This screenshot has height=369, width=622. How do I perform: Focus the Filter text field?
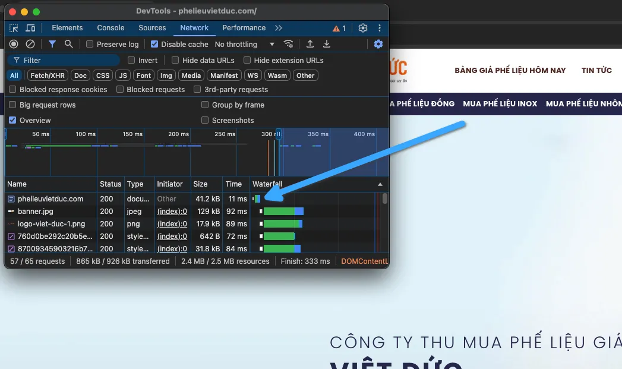[64, 60]
